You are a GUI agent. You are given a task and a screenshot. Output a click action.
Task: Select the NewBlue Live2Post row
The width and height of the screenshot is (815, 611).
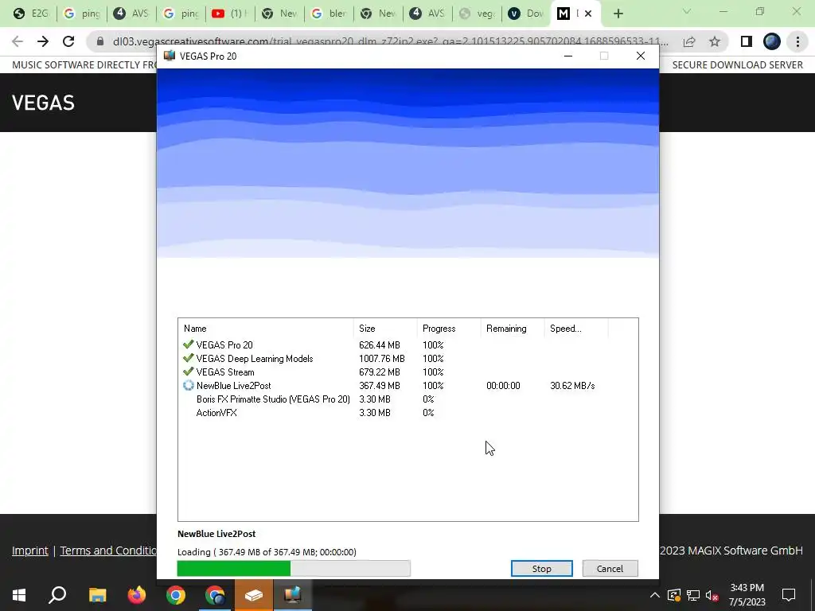click(407, 386)
